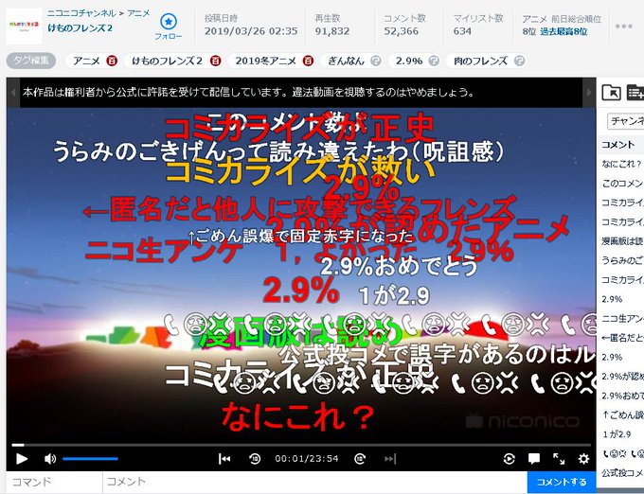The image size is (644, 494).
Task: Skip to the next video
Action: coord(390,459)
